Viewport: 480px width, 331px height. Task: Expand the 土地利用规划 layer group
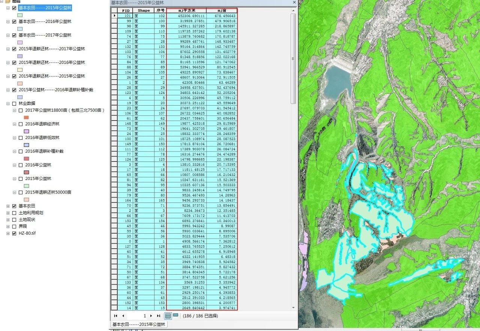click(8, 213)
